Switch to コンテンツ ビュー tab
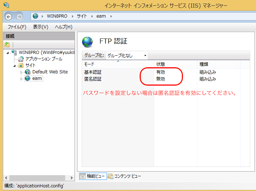The width and height of the screenshot is (256, 191). pos(124,176)
